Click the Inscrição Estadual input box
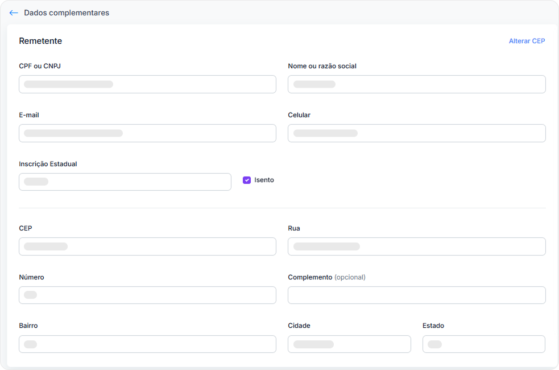This screenshot has height=370, width=559. (125, 182)
